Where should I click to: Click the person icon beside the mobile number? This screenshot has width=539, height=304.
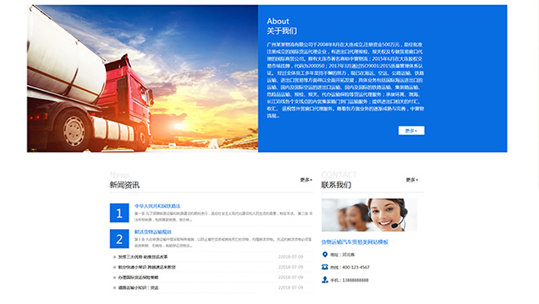(x=325, y=280)
